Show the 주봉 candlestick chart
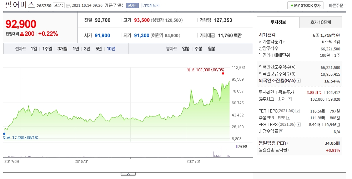The height and width of the screenshot is (179, 352). [198, 49]
